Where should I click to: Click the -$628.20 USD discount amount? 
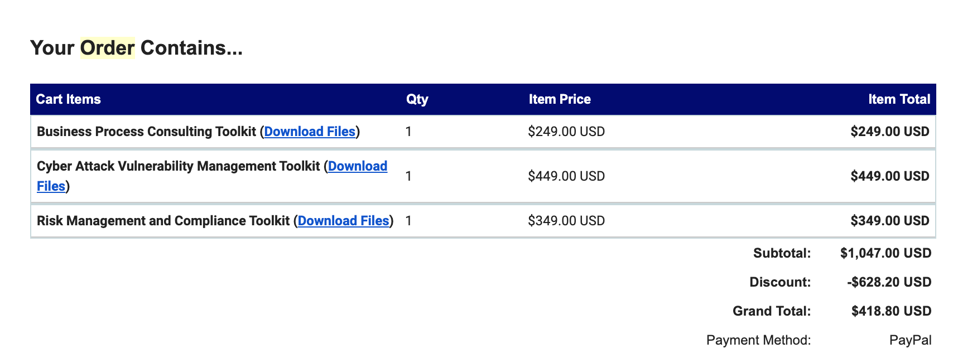(889, 282)
